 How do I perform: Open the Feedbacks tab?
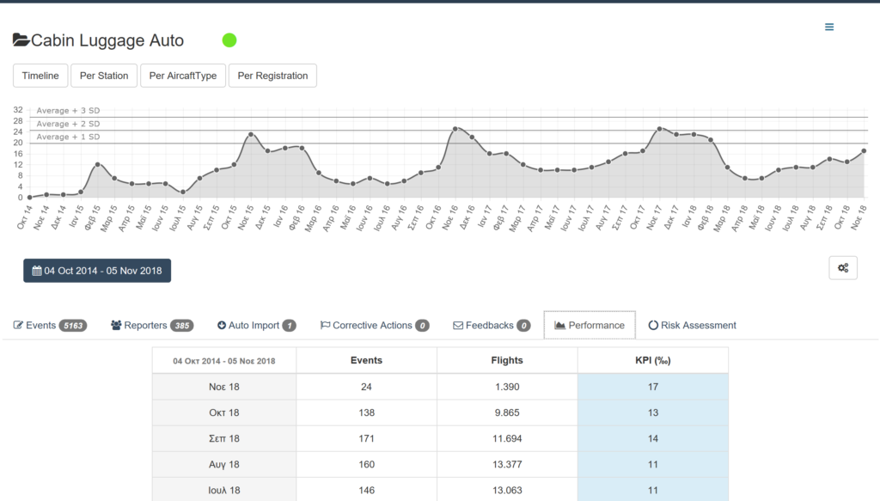(x=491, y=326)
